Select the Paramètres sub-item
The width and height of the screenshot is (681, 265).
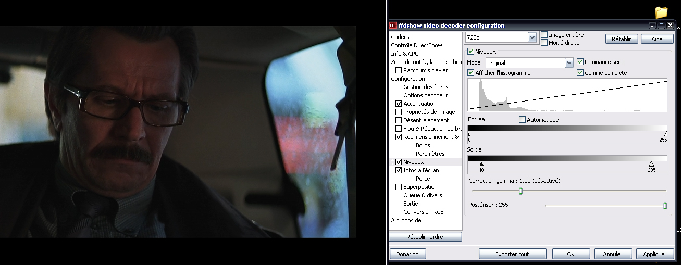tap(430, 154)
